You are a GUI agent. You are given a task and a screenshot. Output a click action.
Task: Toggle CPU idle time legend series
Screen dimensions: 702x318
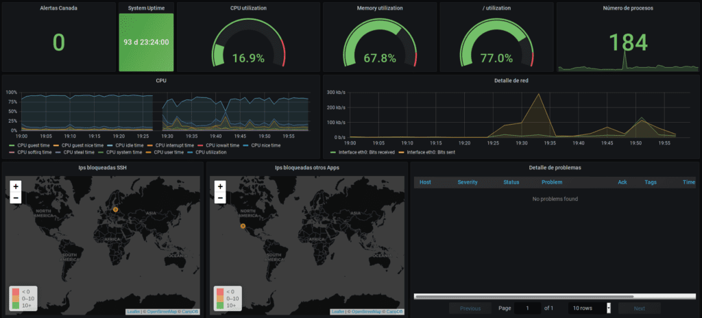click(x=125, y=145)
